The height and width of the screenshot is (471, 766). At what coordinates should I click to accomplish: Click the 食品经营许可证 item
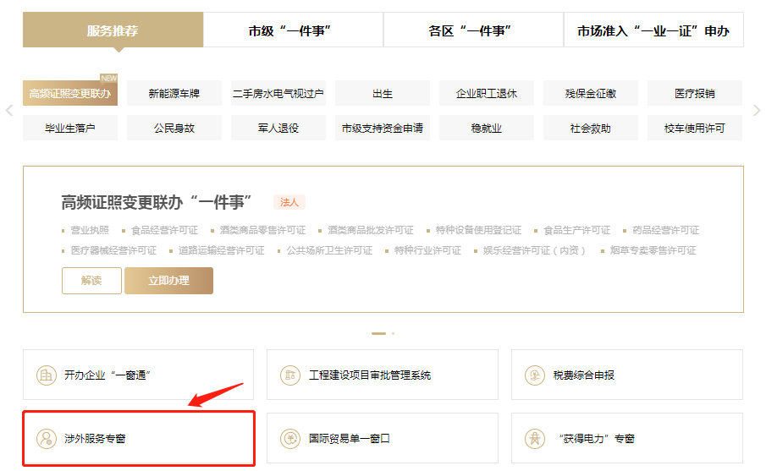coord(164,230)
